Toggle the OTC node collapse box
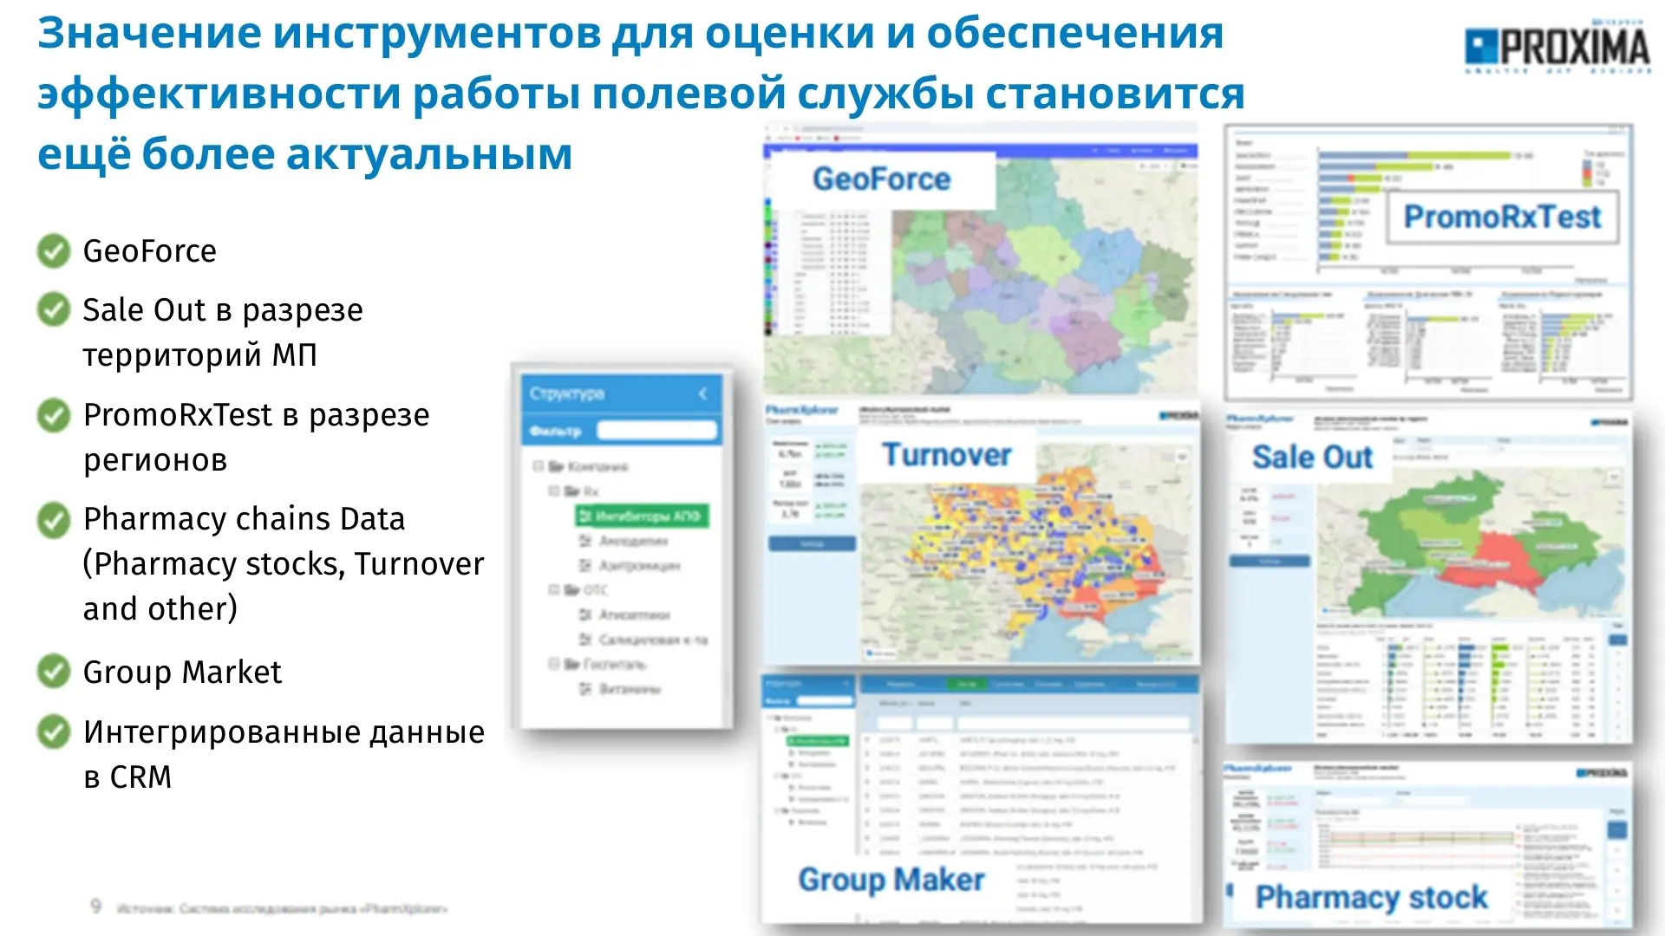 [x=553, y=590]
